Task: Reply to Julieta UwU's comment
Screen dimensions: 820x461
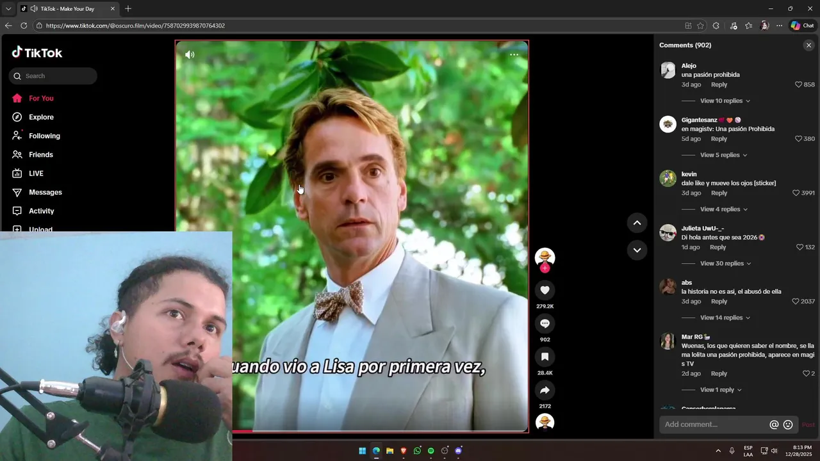Action: (x=717, y=247)
